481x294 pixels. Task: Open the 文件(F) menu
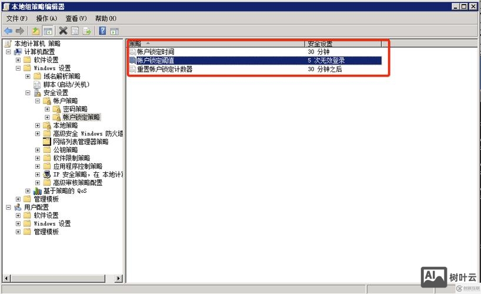[x=17, y=18]
